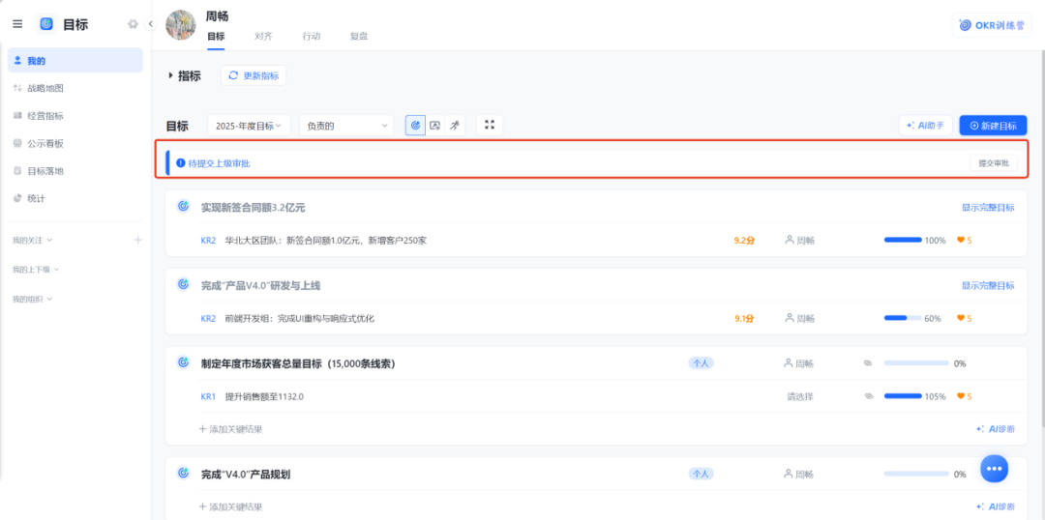The height and width of the screenshot is (520, 1045).
Task: Expand 我的组织 section
Action: click(x=33, y=299)
